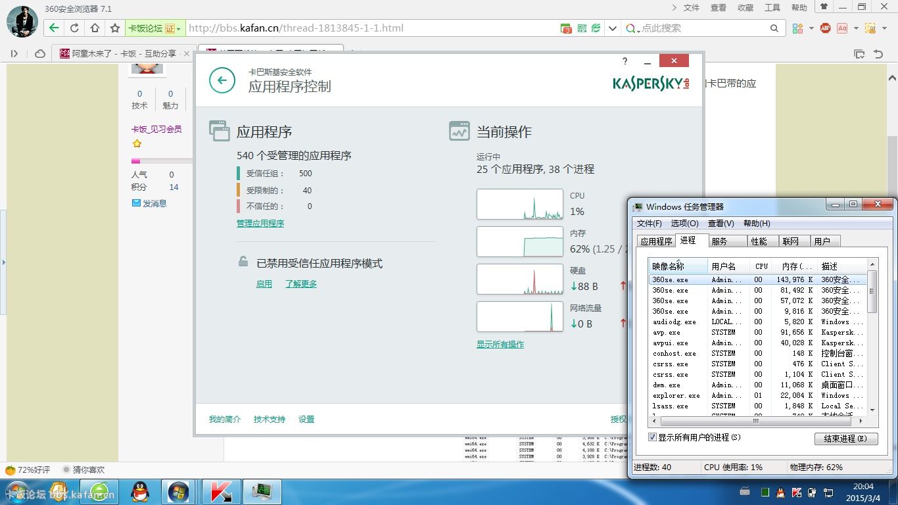Expand the sidebar toggle at left of tab bar
Screen dimensions: 898x505
pos(14,53)
